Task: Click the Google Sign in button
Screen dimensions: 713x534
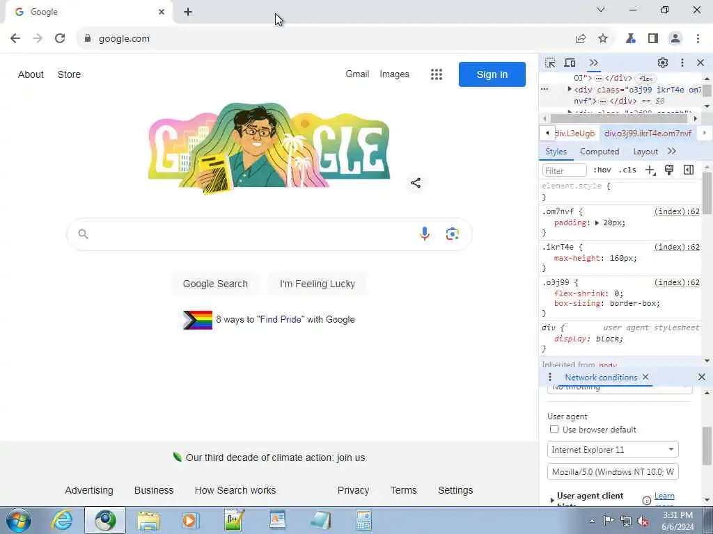Action: click(x=492, y=74)
